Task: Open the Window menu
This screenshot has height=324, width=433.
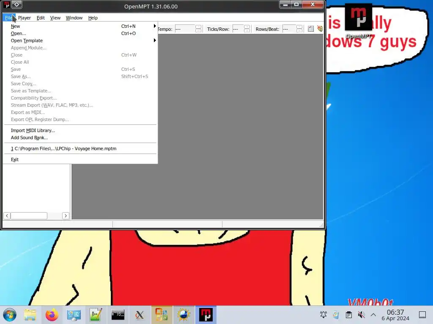Action: [x=74, y=18]
